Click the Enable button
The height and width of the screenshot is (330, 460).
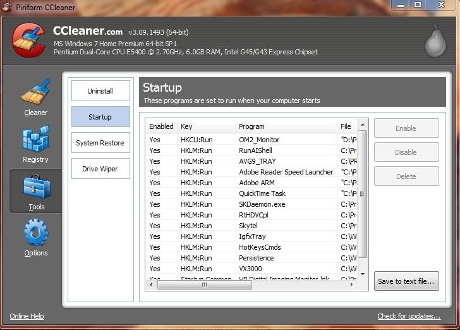coord(406,128)
